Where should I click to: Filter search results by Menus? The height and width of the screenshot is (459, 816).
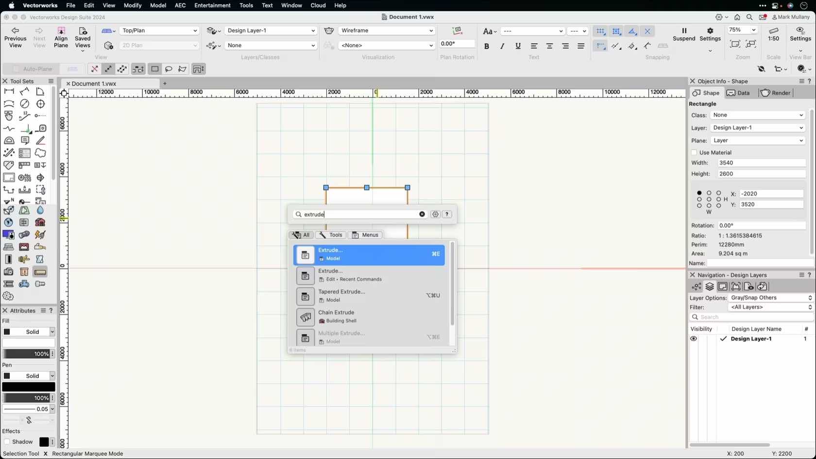365,235
